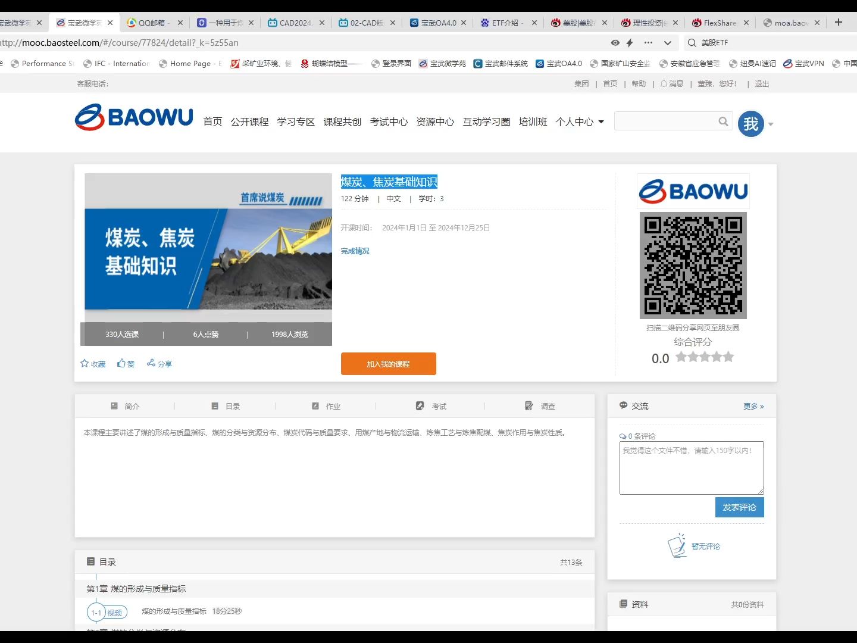Open the Performance bookmark
This screenshot has width=857, height=643.
tap(43, 64)
